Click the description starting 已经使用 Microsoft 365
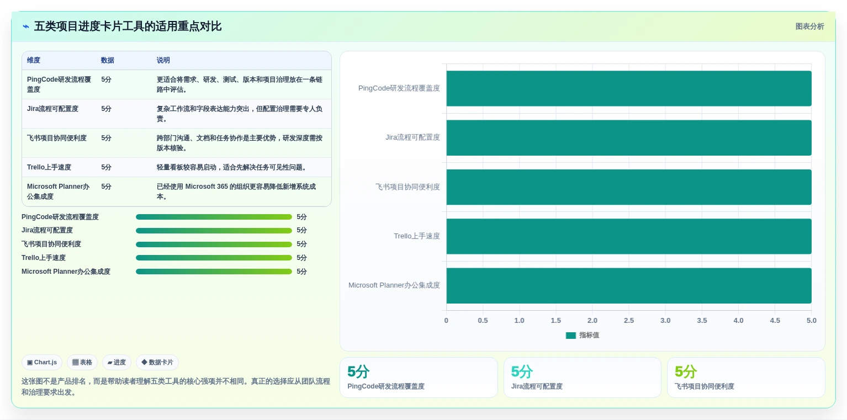847x420 pixels. pyautogui.click(x=237, y=192)
